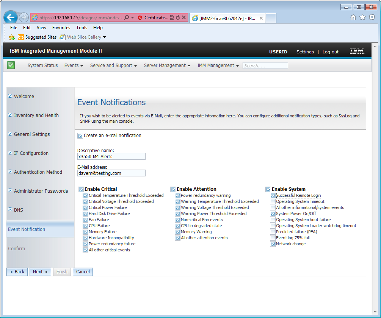The width and height of the screenshot is (381, 318).
Task: Click the browser Back arrow button
Action: coord(11,17)
